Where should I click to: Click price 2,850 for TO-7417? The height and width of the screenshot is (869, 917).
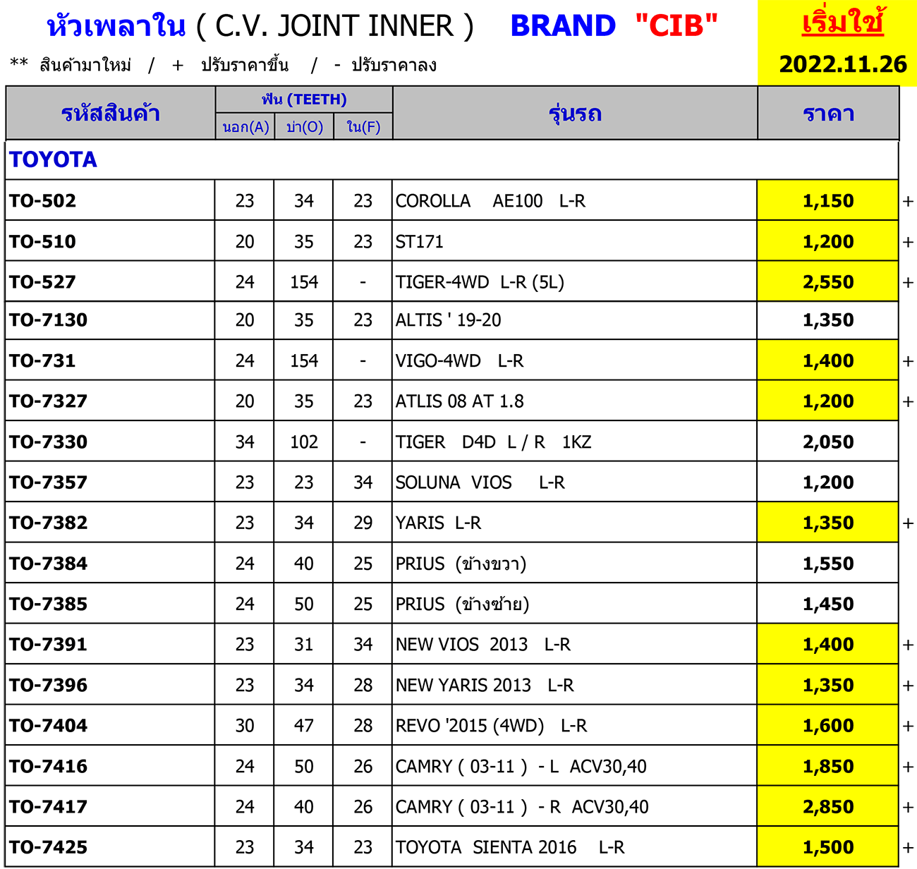(828, 807)
